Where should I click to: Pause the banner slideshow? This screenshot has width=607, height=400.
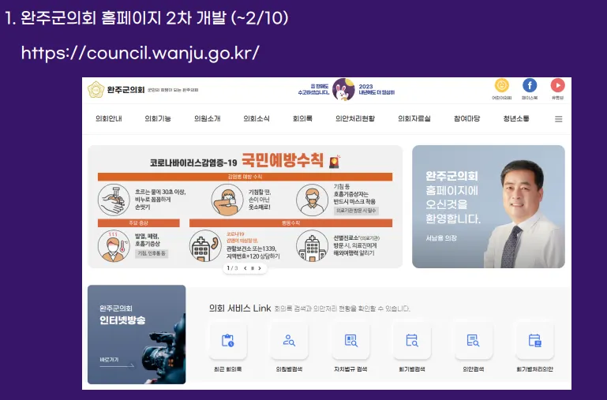tap(253, 268)
